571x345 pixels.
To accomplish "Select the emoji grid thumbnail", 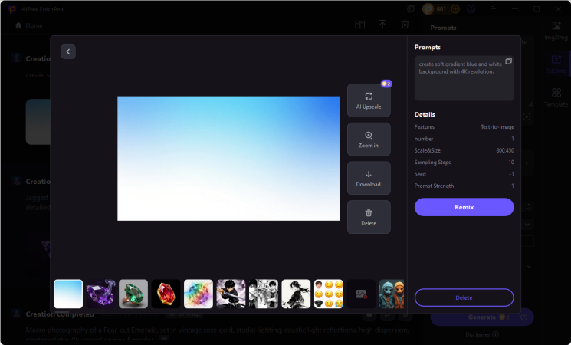I will click(329, 294).
